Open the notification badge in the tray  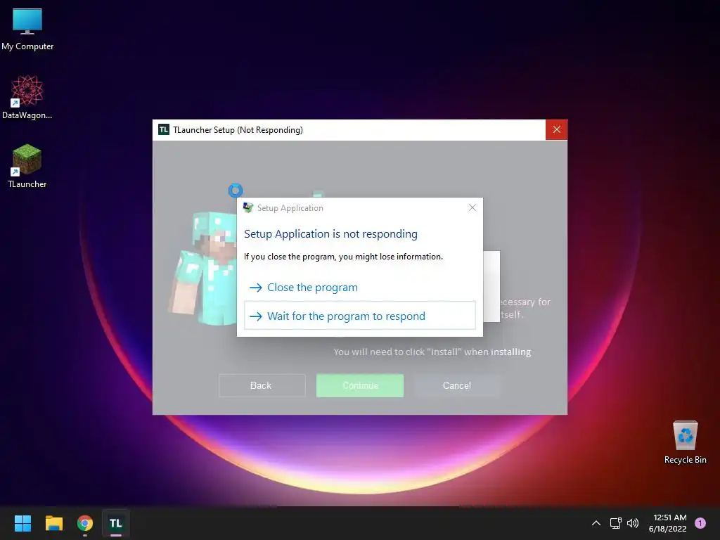pyautogui.click(x=700, y=523)
